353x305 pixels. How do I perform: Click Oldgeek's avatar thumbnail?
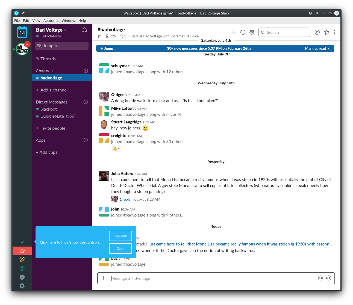pyautogui.click(x=104, y=97)
